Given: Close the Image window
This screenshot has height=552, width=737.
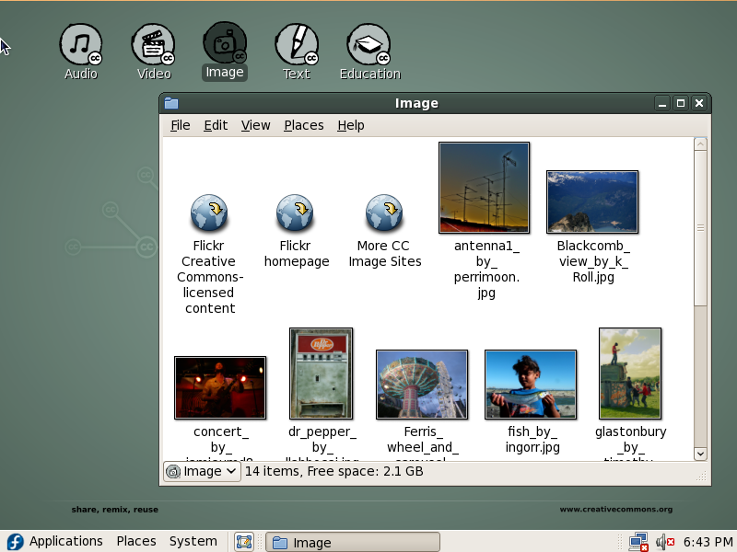Looking at the screenshot, I should 699,103.
